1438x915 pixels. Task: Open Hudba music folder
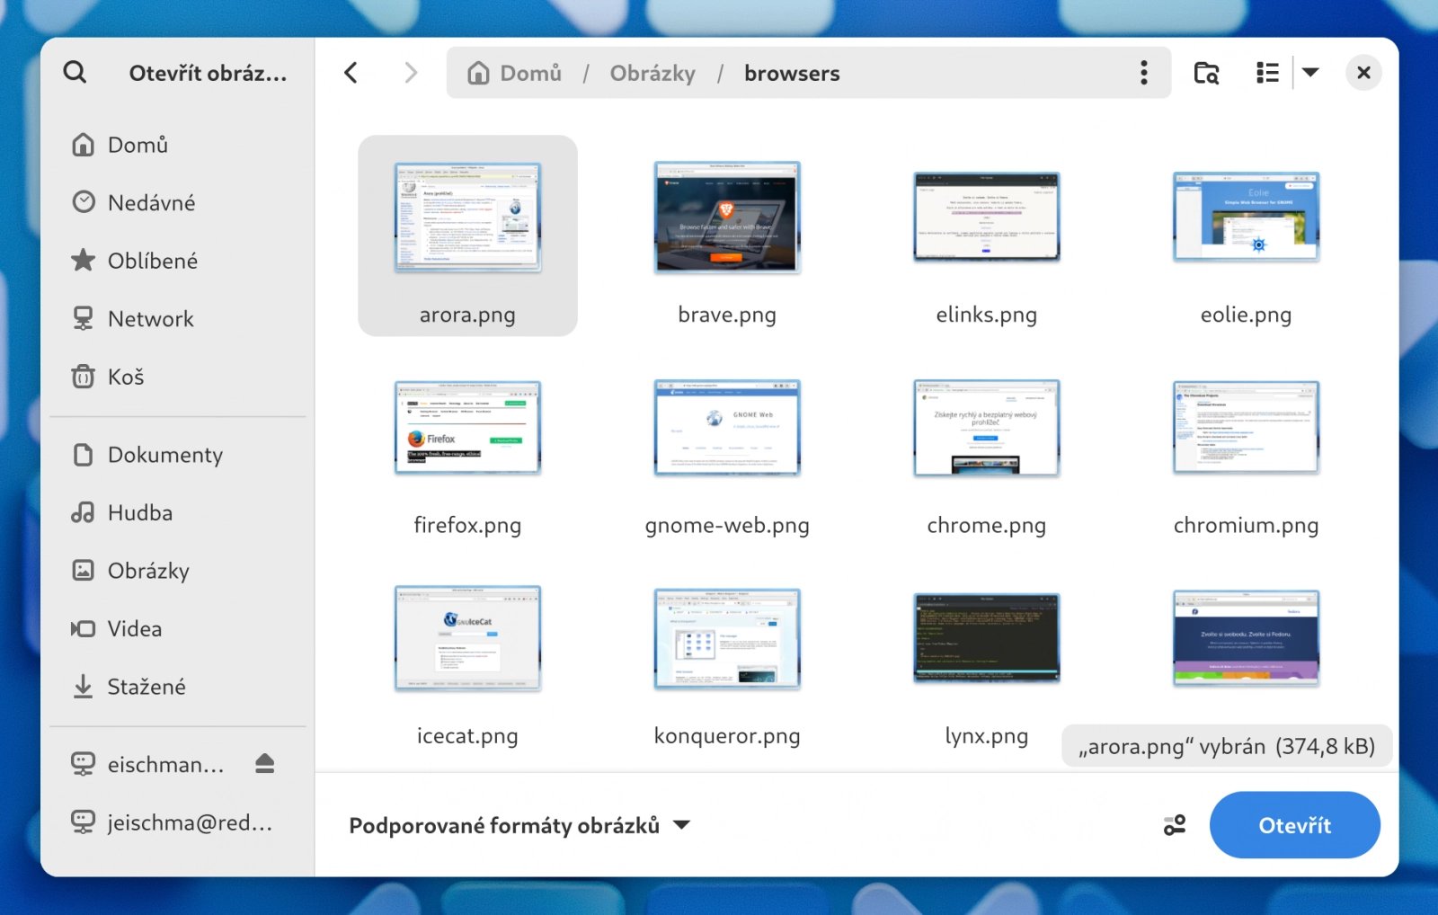click(177, 512)
